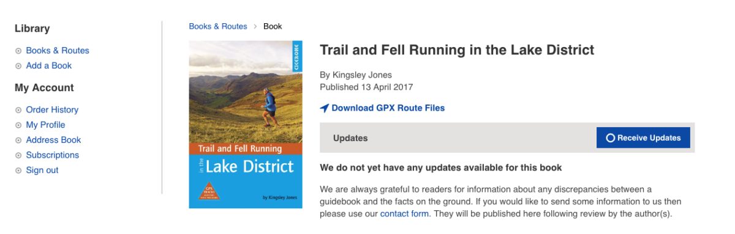This screenshot has height=234, width=735.
Task: View Subscriptions in My Account
Action: pyautogui.click(x=53, y=155)
